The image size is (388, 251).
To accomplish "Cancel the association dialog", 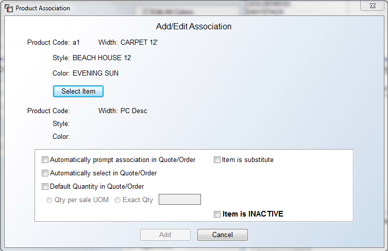I will (x=223, y=235).
